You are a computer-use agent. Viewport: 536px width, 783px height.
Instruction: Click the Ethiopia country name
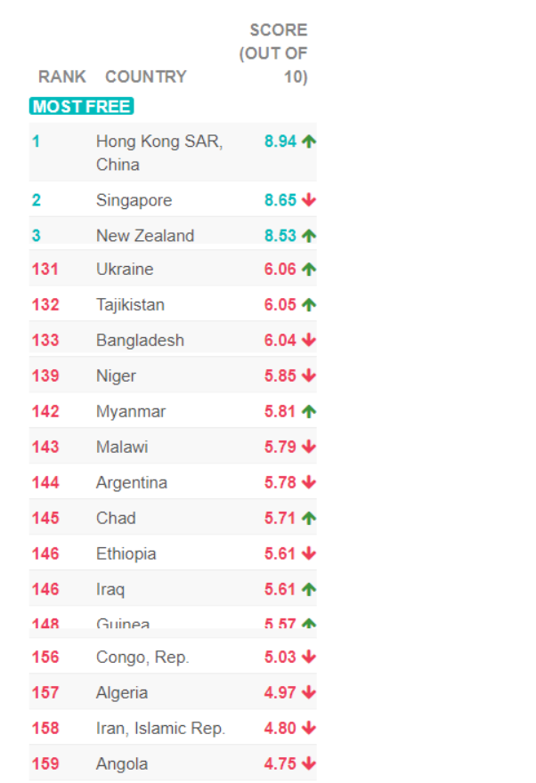pyautogui.click(x=126, y=553)
